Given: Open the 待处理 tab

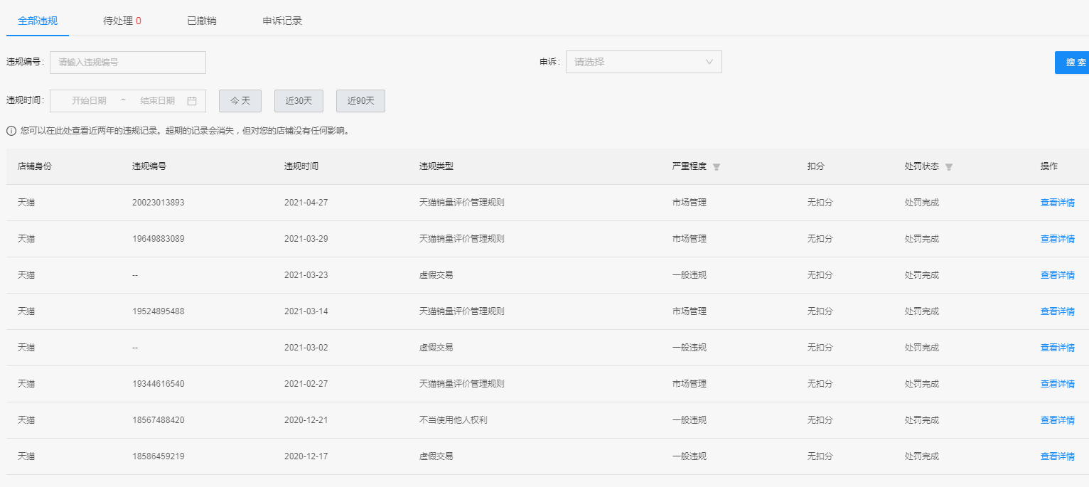Looking at the screenshot, I should [x=122, y=21].
